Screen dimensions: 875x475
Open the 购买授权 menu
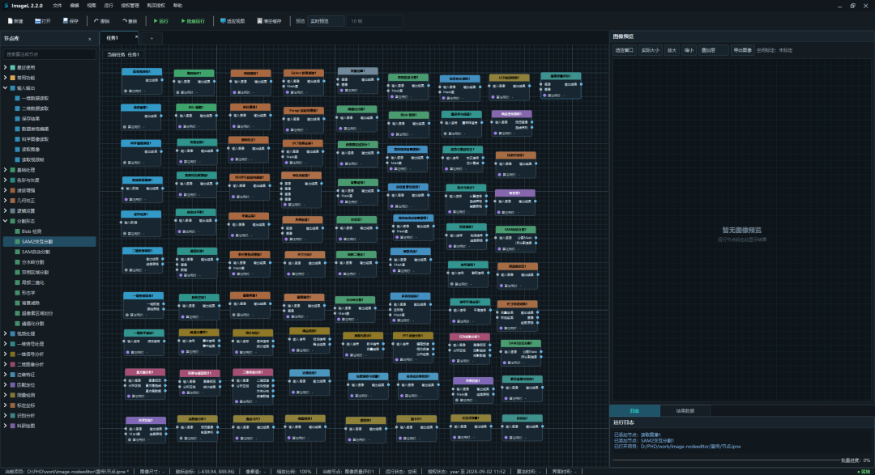coord(156,6)
